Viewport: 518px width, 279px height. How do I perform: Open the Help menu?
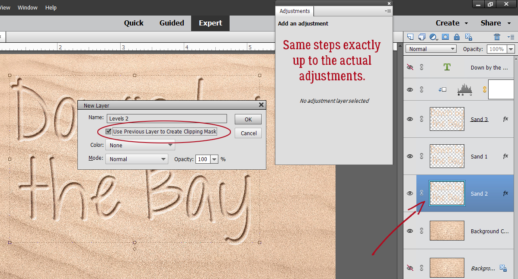coord(51,7)
